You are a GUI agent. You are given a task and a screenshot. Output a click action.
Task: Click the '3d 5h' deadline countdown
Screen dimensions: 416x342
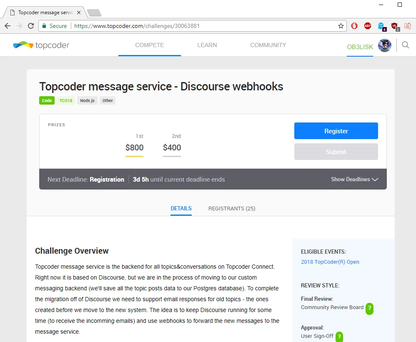click(140, 180)
